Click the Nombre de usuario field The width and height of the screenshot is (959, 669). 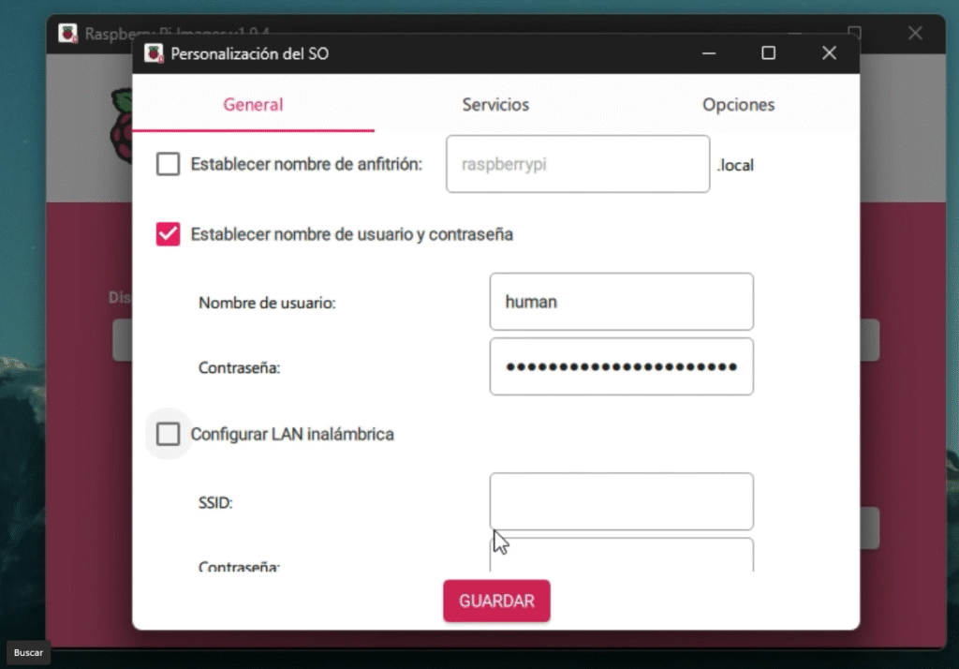[622, 302]
